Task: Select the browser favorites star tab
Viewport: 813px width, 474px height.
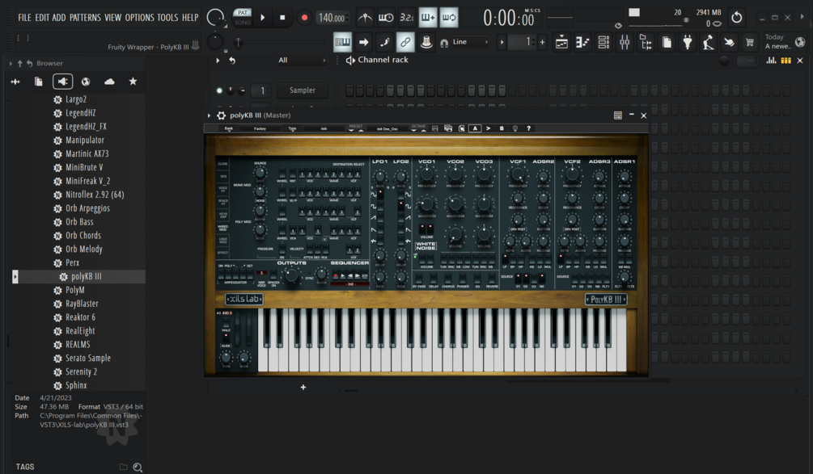Action: (x=133, y=82)
